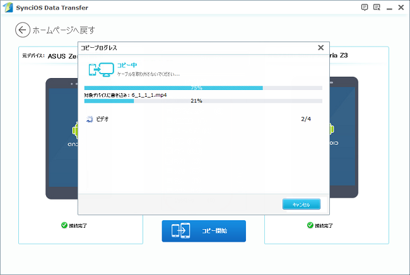410x275 pixels.
Task: Click the コピー開始 button
Action: point(204,231)
